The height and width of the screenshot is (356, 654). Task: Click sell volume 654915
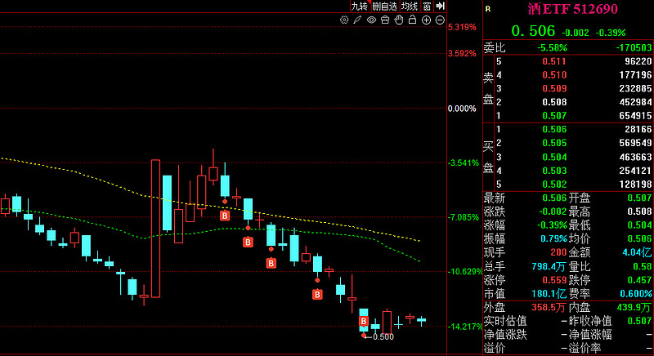[636, 115]
